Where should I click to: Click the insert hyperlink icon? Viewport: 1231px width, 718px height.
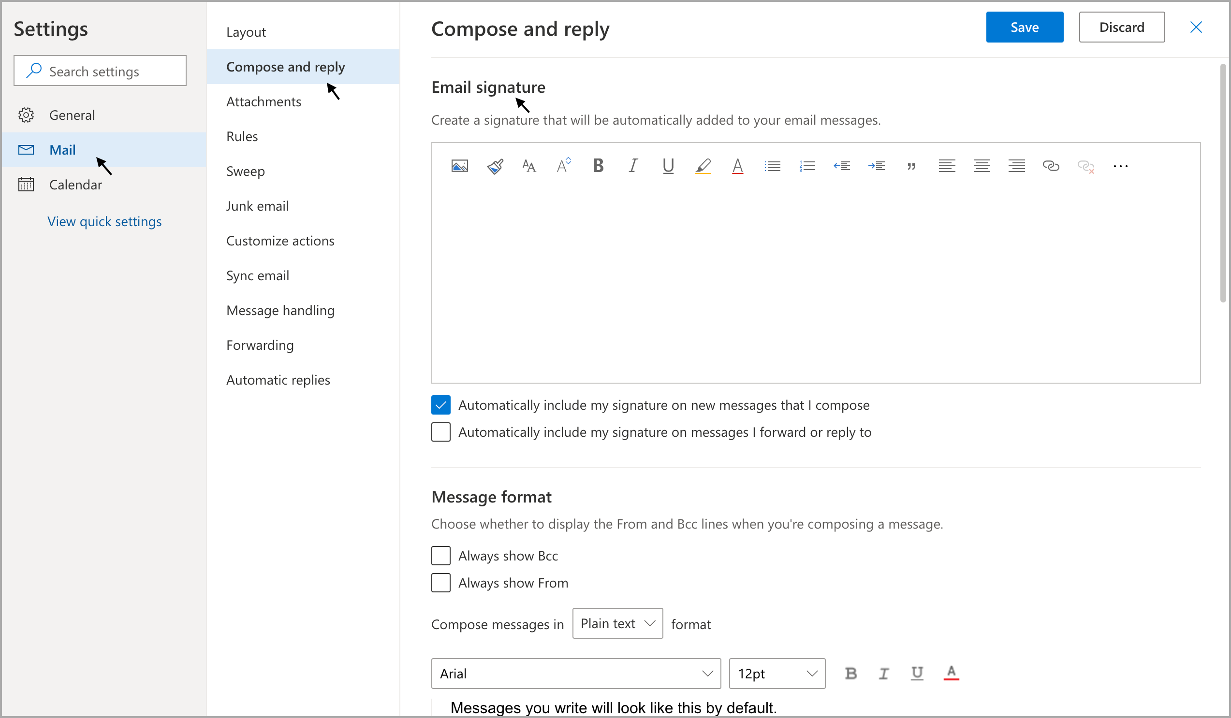[x=1050, y=166]
